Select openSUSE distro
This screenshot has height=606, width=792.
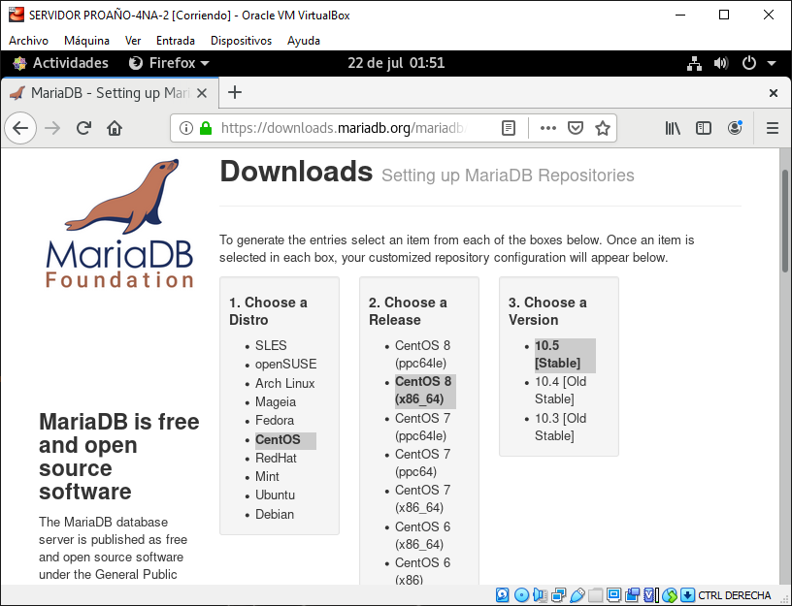(x=286, y=365)
